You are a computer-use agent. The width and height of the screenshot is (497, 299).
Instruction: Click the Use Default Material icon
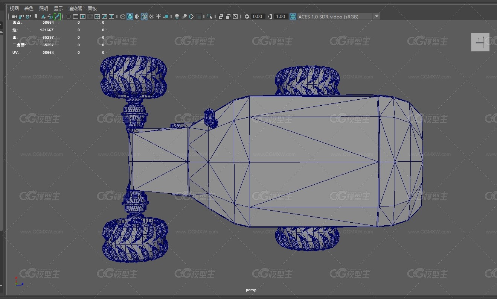(137, 17)
